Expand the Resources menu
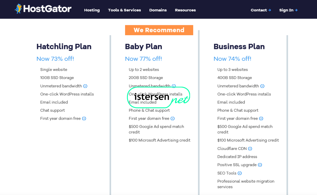Viewport: 317px width, 195px height. [185, 10]
